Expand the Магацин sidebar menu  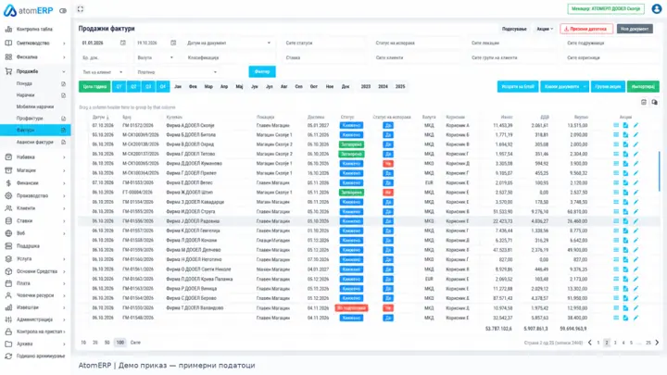click(64, 170)
